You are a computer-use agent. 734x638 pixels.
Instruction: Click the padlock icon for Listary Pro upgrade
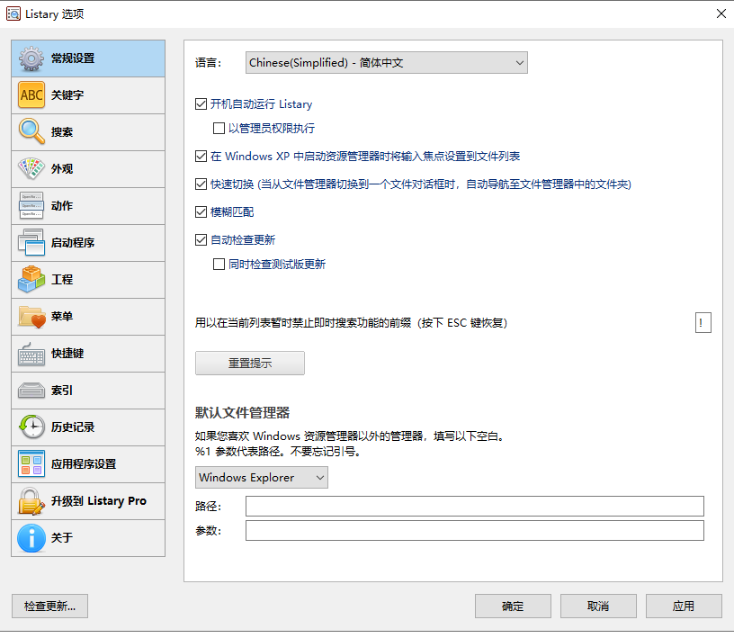pos(31,501)
